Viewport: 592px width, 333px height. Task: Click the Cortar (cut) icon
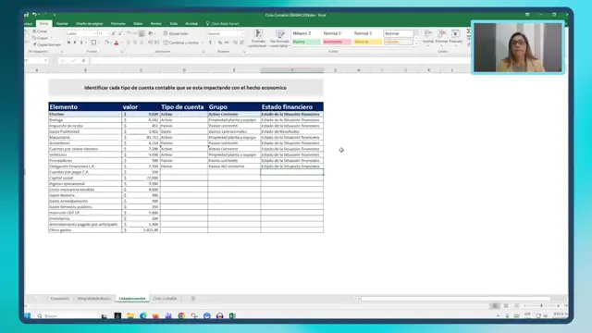coord(34,31)
